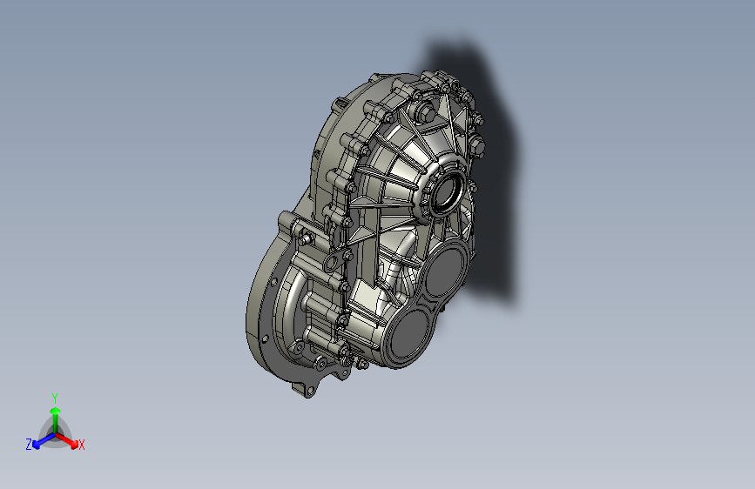Screen dimensions: 755x489
Task: Click the lower circular end cover
Action: (x=410, y=333)
